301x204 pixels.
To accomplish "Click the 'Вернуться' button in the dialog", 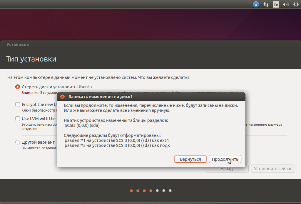I will tap(190, 159).
